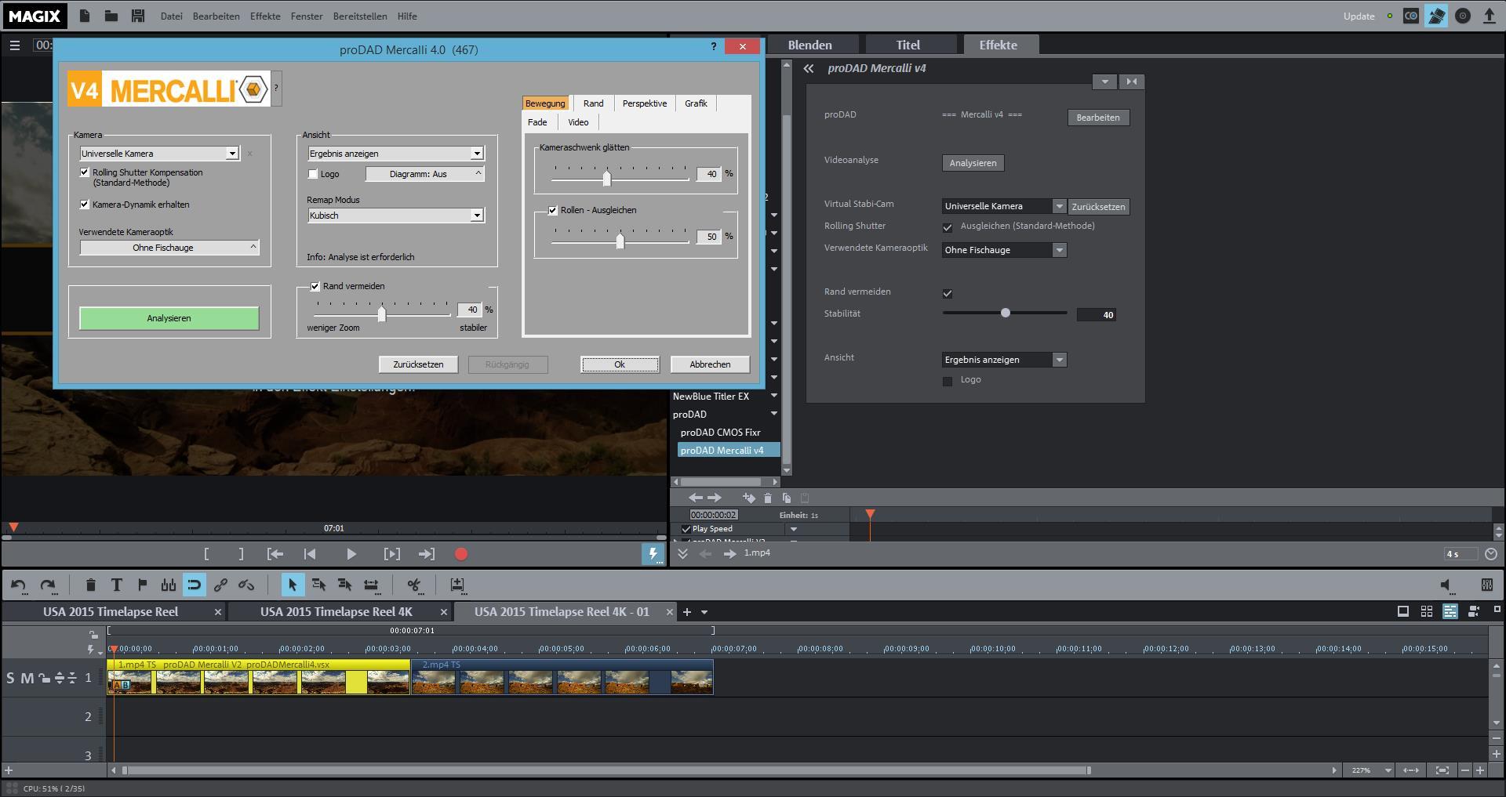Open Universelle Kamera dropdown in dialog
Screen dimensions: 1506x797
pyautogui.click(x=232, y=154)
